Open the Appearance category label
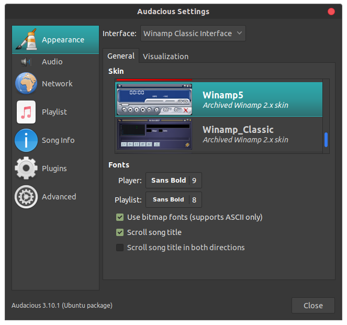The width and height of the screenshot is (347, 325). tap(63, 40)
